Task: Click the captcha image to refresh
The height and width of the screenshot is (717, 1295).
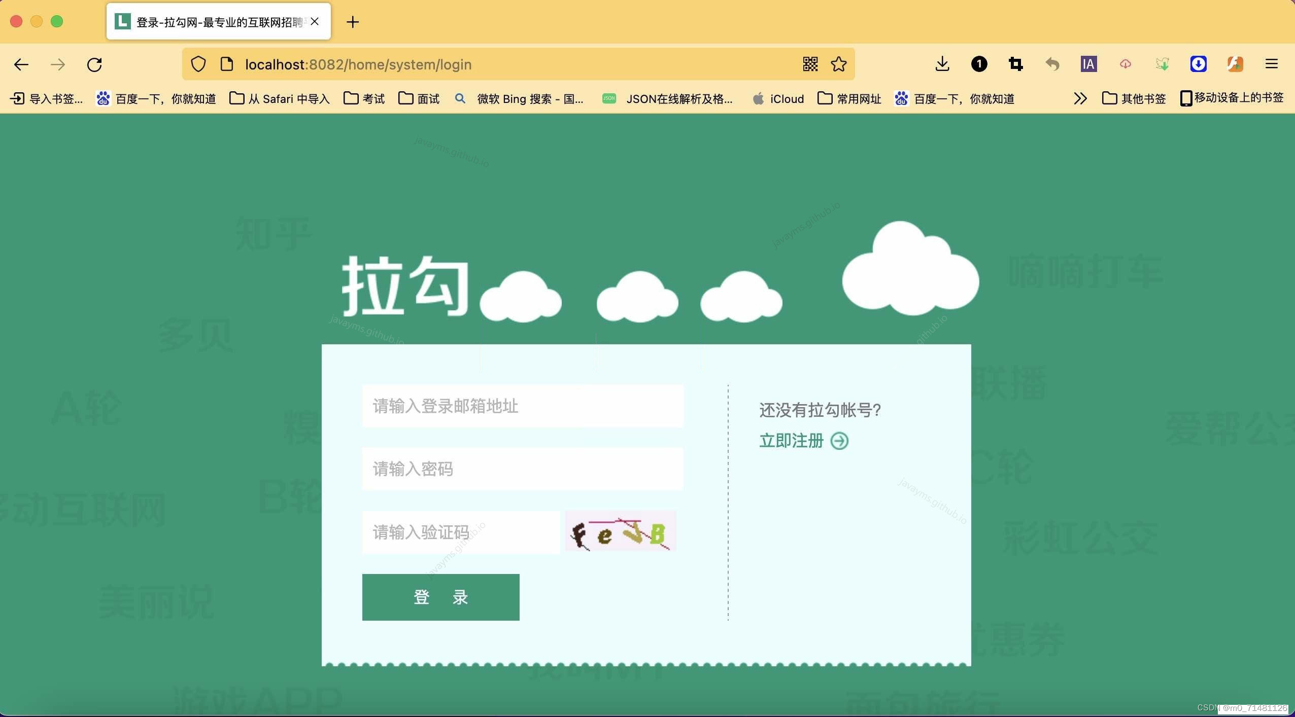Action: pyautogui.click(x=621, y=531)
